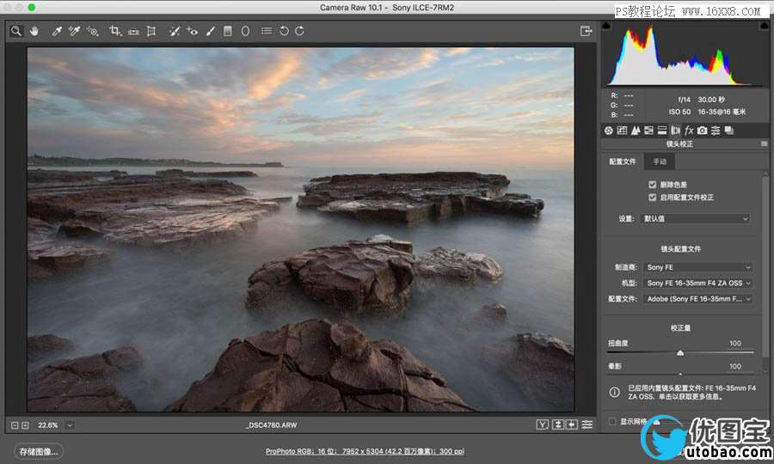
Task: Open the Camera Calibration panel icon
Action: coord(703,131)
